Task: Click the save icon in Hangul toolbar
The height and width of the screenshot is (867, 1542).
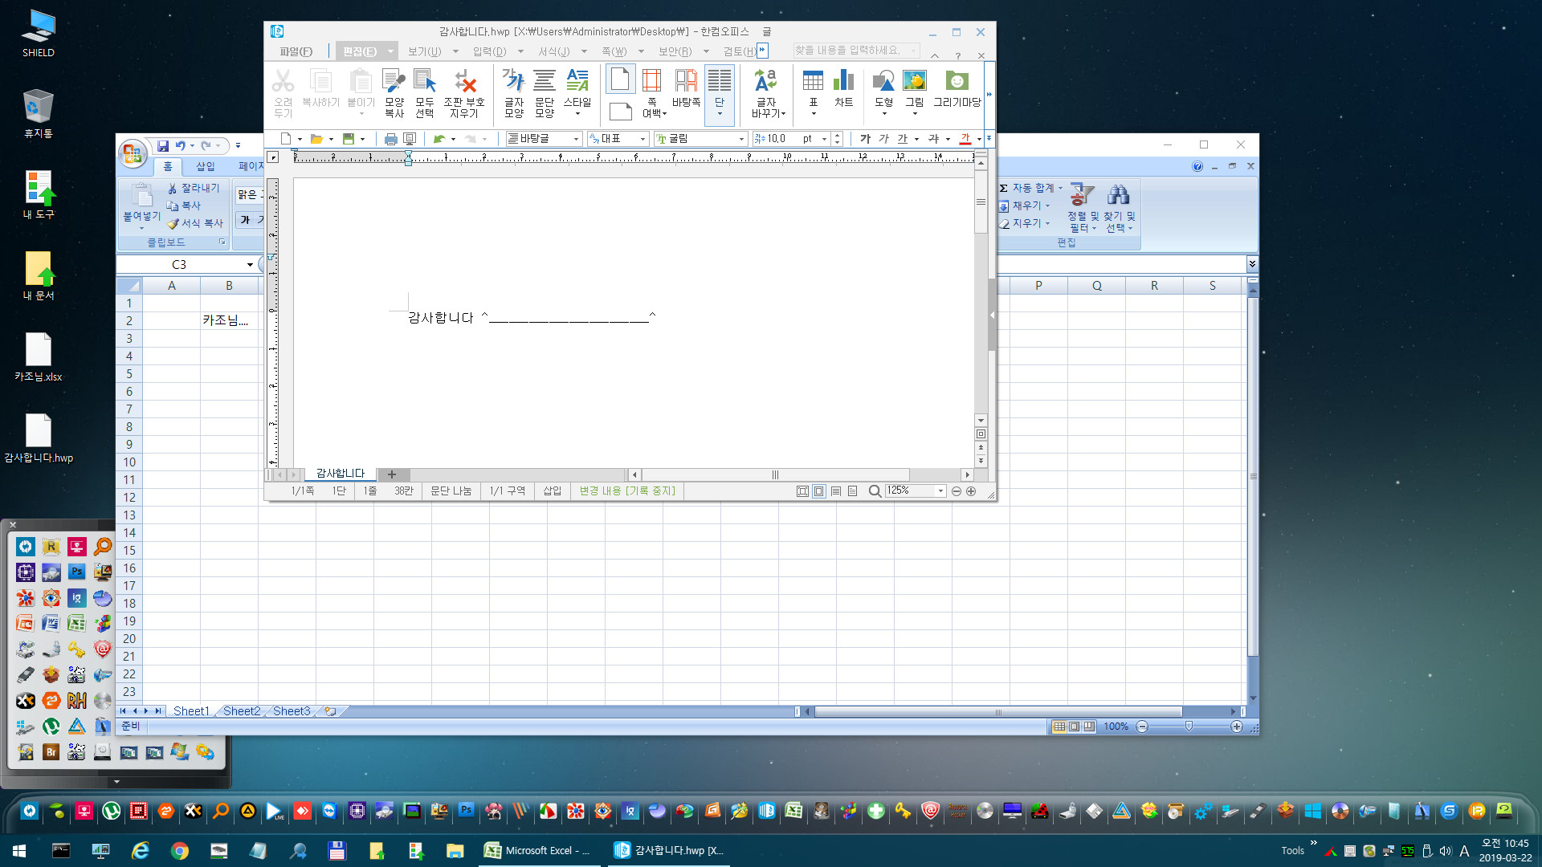Action: click(x=349, y=139)
